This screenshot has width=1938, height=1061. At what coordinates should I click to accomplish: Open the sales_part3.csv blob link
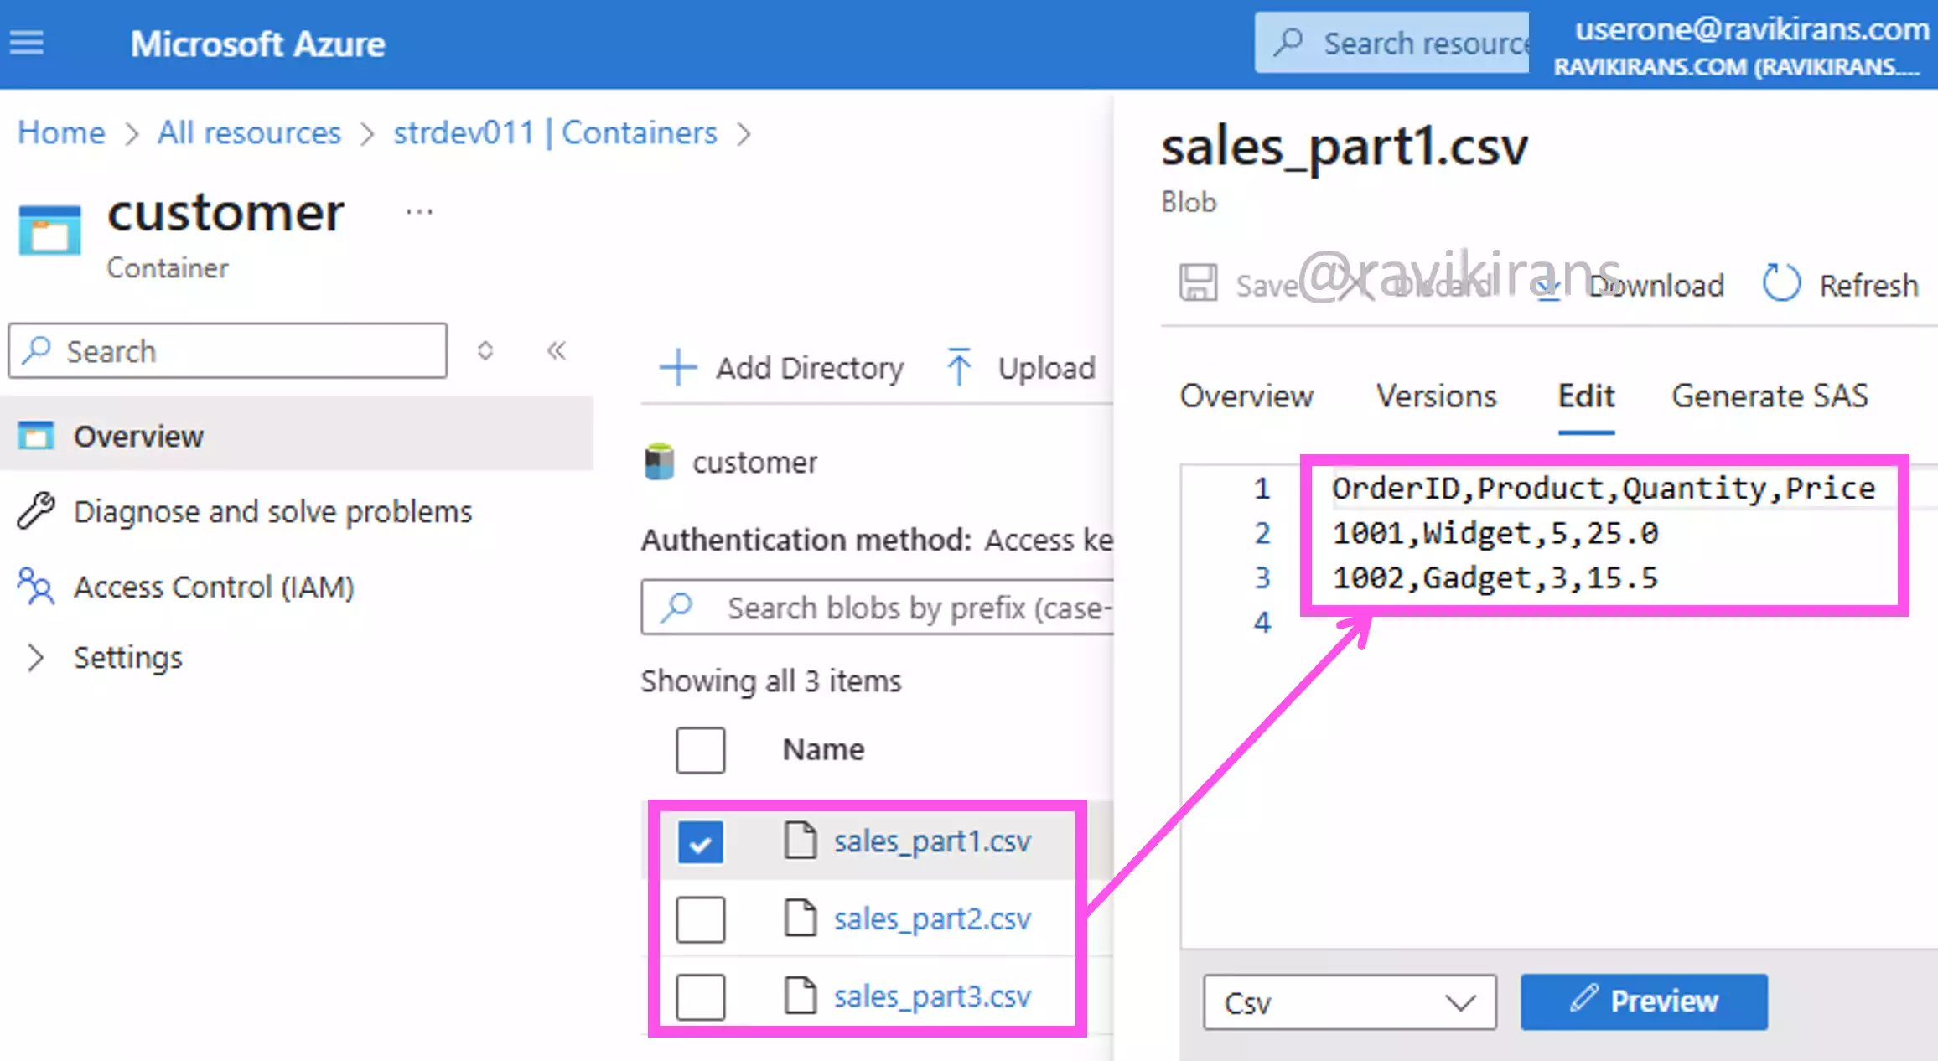(x=932, y=996)
